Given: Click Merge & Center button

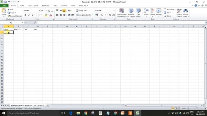Looking at the screenshot, I should (x=83, y=15).
